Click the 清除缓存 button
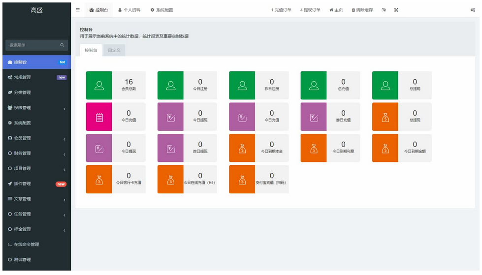Image resolution: width=482 pixels, height=275 pixels. 362,10
